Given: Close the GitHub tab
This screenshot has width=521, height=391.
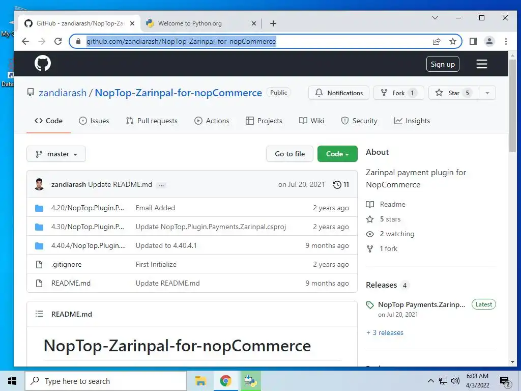Looking at the screenshot, I should point(132,23).
